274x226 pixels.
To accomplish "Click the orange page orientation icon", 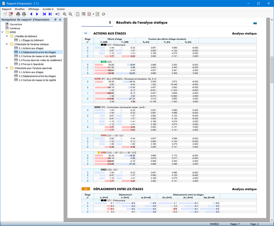I will [x=89, y=14].
